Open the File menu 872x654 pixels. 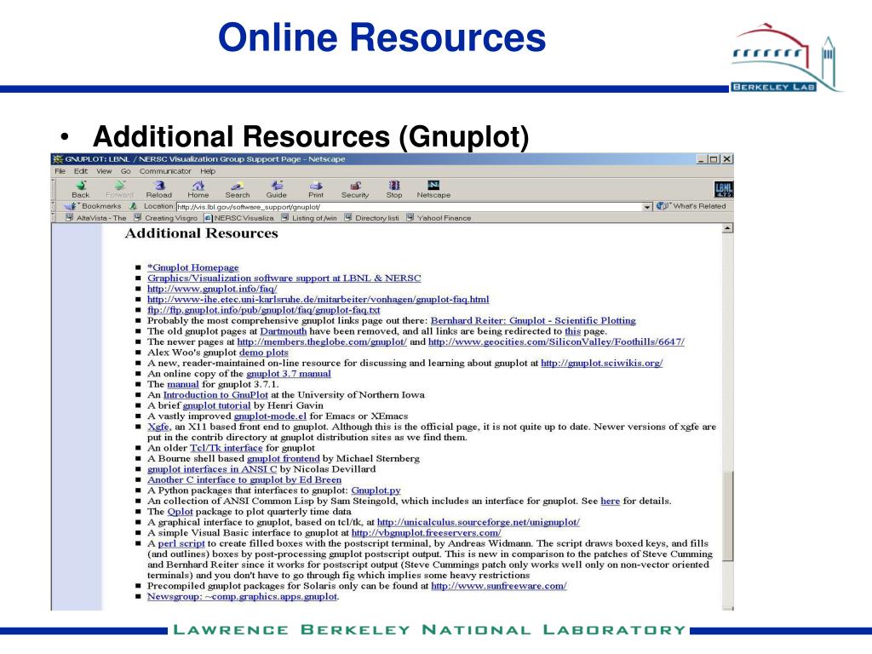coord(60,171)
